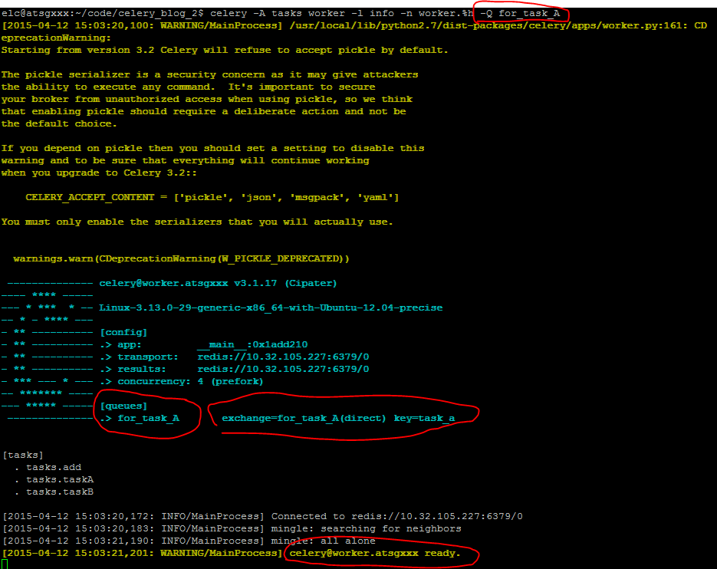Image resolution: width=717 pixels, height=569 pixels.
Task: Click the '[queues]' section header
Action: tap(123, 406)
